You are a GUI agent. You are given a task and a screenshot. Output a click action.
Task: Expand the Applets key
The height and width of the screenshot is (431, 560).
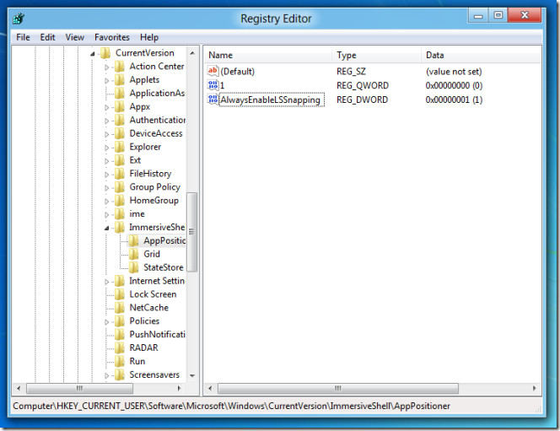106,81
